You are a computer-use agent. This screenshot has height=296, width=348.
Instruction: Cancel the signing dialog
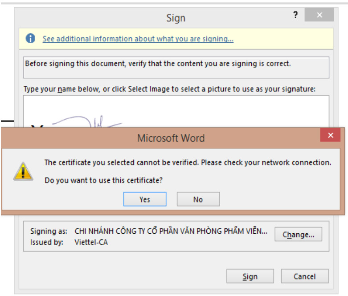305,276
